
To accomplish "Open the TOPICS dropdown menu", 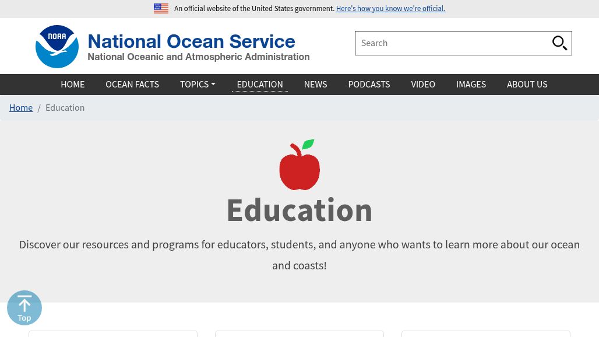I will pyautogui.click(x=197, y=84).
